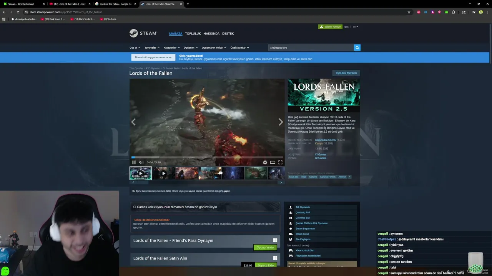Open Topluluk Merkezi button
Screen dimensions: 492x276
pos(346,73)
